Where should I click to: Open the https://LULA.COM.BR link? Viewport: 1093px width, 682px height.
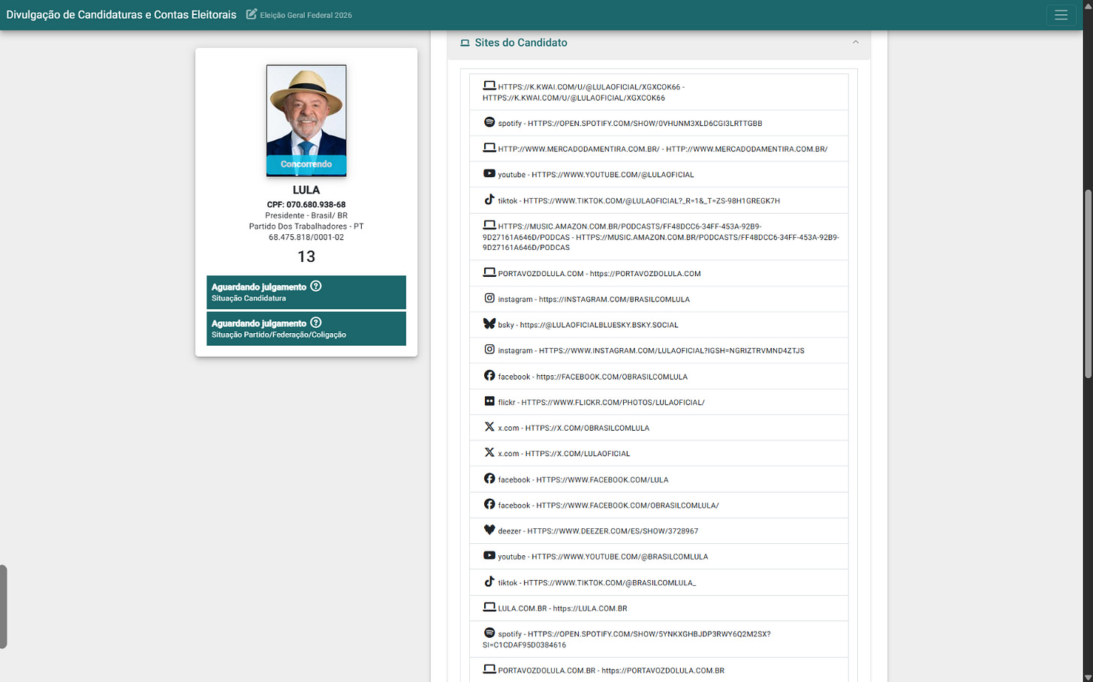click(590, 608)
